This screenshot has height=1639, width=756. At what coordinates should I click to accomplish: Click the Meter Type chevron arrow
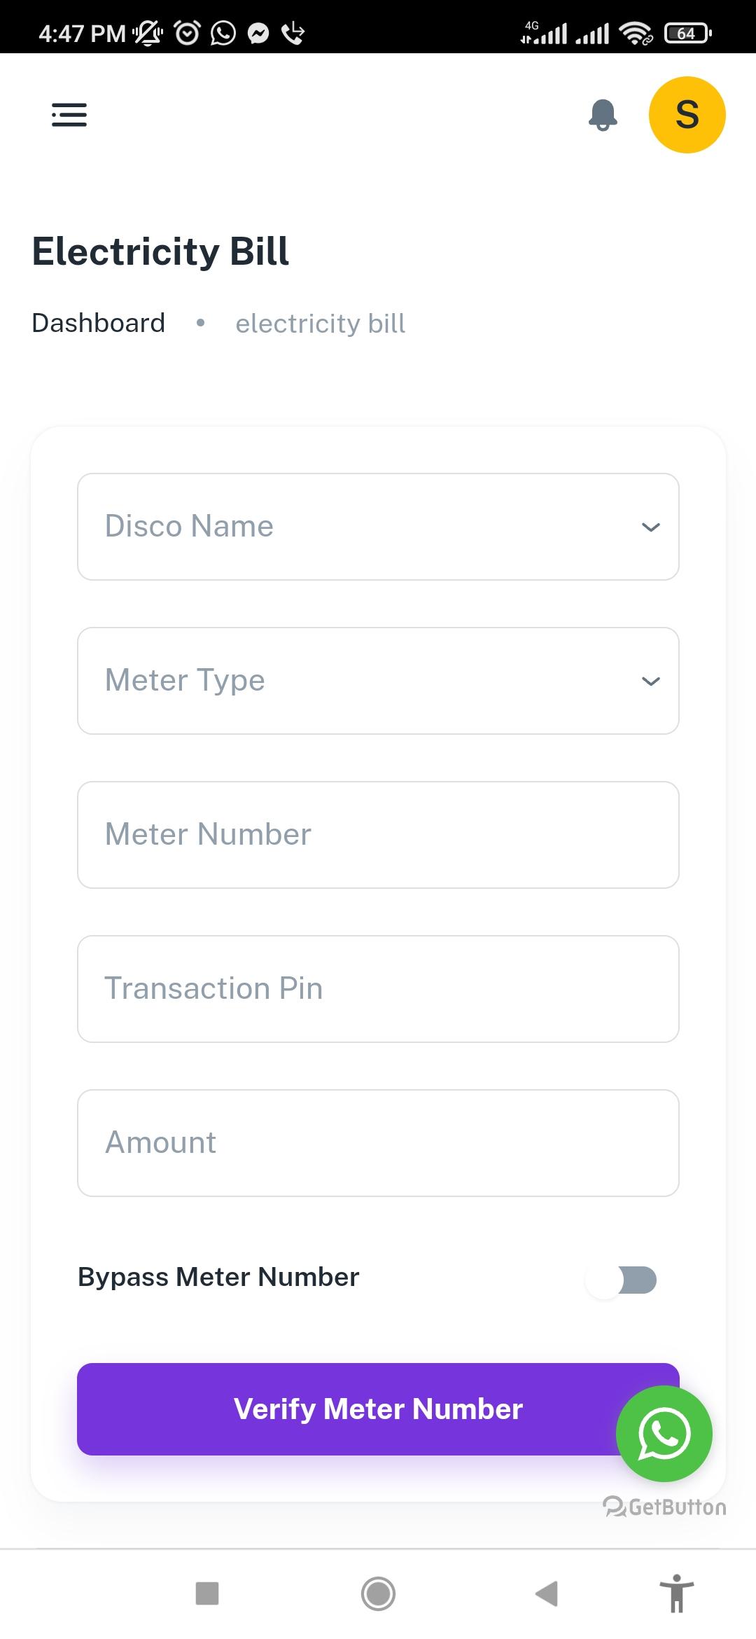[x=651, y=681]
